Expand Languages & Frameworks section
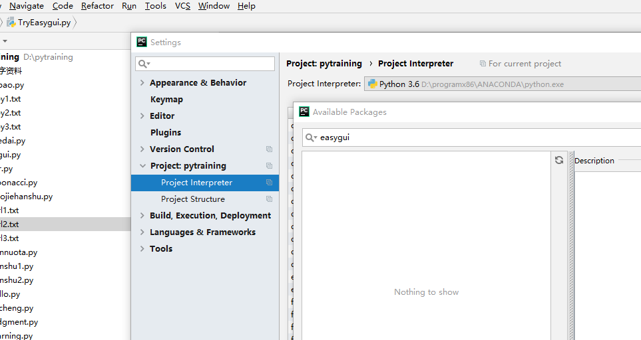The width and height of the screenshot is (641, 340). pyautogui.click(x=142, y=232)
